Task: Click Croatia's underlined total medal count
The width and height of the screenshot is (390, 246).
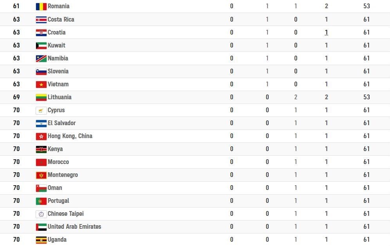Action: click(326, 33)
